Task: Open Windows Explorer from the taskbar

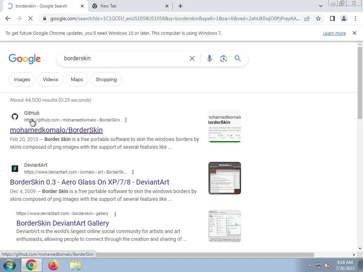Action: pyautogui.click(x=76, y=265)
